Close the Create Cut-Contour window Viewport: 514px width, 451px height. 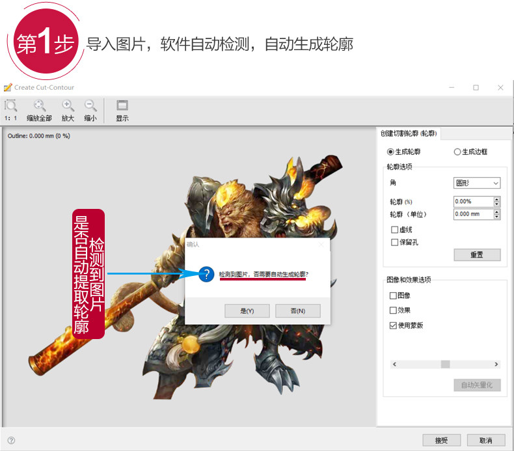(500, 88)
